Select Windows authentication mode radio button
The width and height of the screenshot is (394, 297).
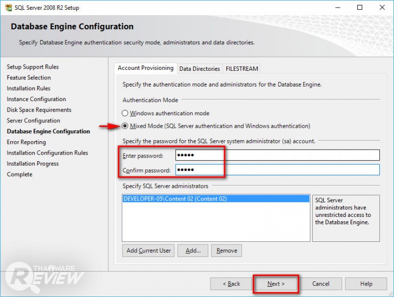click(125, 113)
